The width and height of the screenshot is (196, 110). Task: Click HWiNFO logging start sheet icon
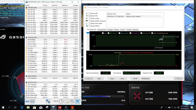67,101
